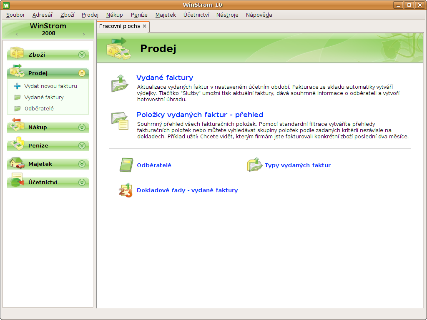The height and width of the screenshot is (320, 427).
Task: Open the Nástroje menu
Action: click(227, 15)
